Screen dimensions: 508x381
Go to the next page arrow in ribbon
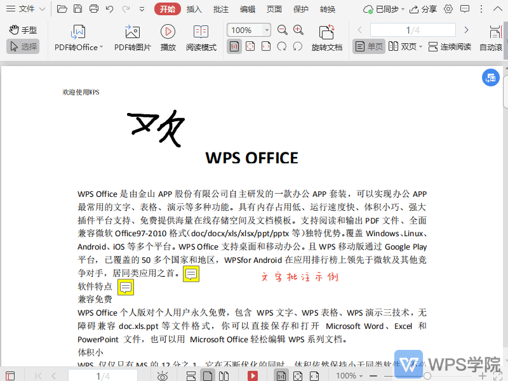pyautogui.click(x=466, y=30)
